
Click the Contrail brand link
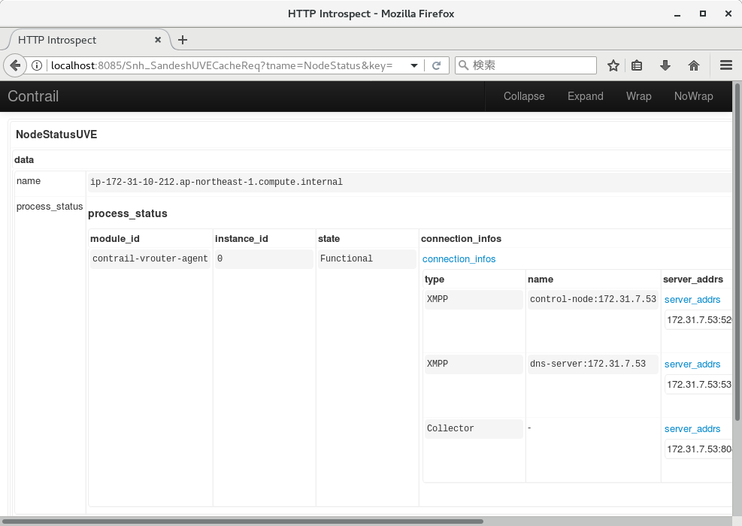(x=33, y=96)
